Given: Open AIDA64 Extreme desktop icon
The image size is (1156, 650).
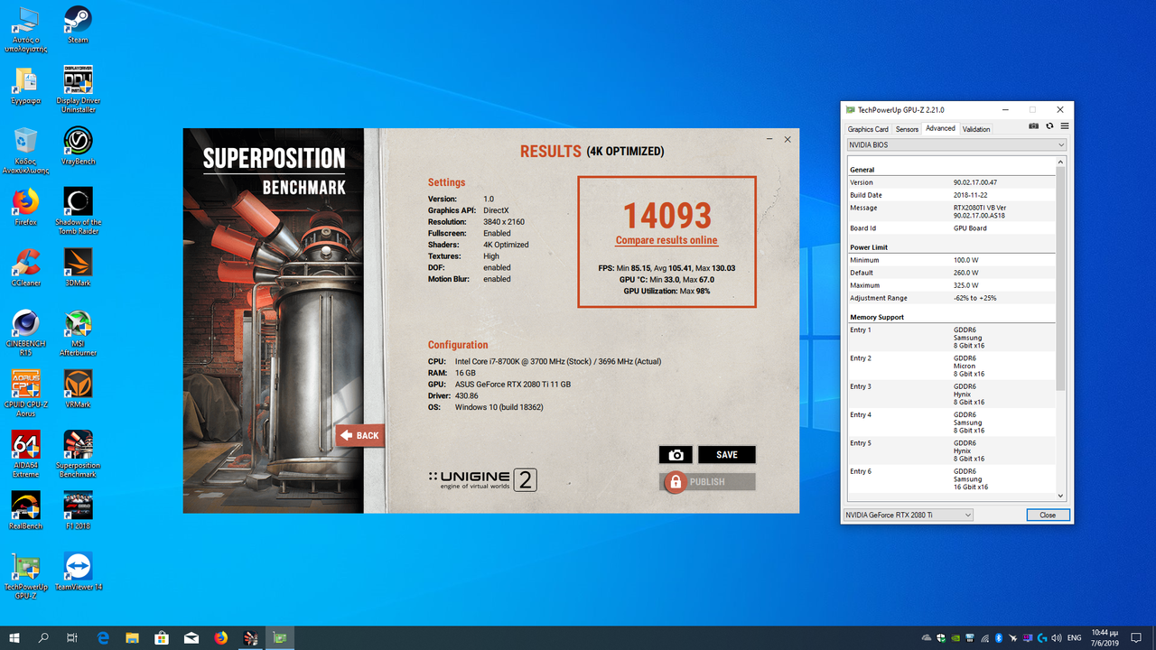Looking at the screenshot, I should pos(25,454).
